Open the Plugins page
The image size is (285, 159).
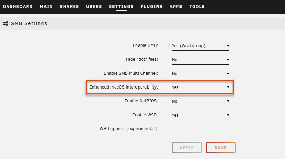click(x=151, y=7)
